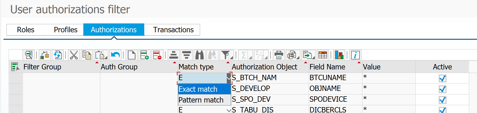This screenshot has width=477, height=113.
Task: Open the graphic chart icon
Action: click(x=339, y=55)
